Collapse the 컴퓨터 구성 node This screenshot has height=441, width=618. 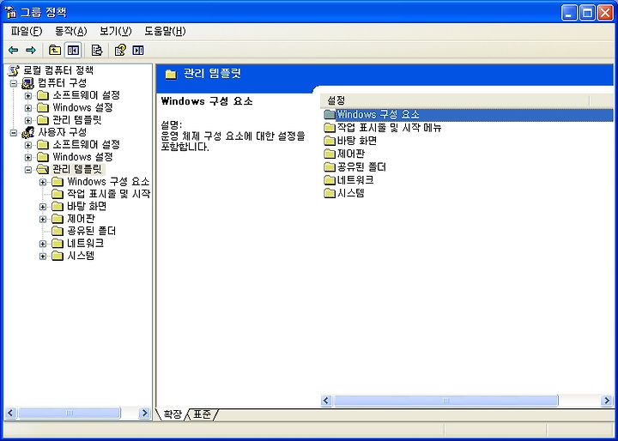click(x=14, y=83)
